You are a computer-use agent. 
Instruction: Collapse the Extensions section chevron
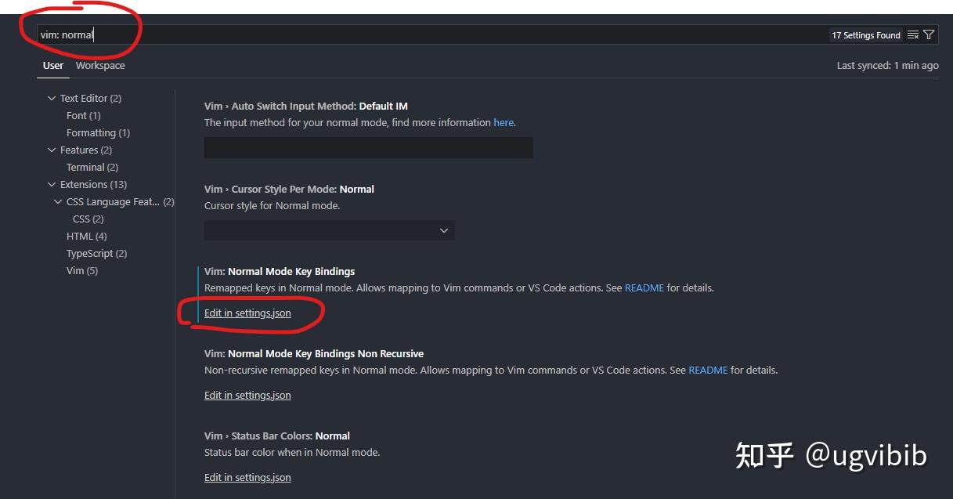tap(52, 185)
